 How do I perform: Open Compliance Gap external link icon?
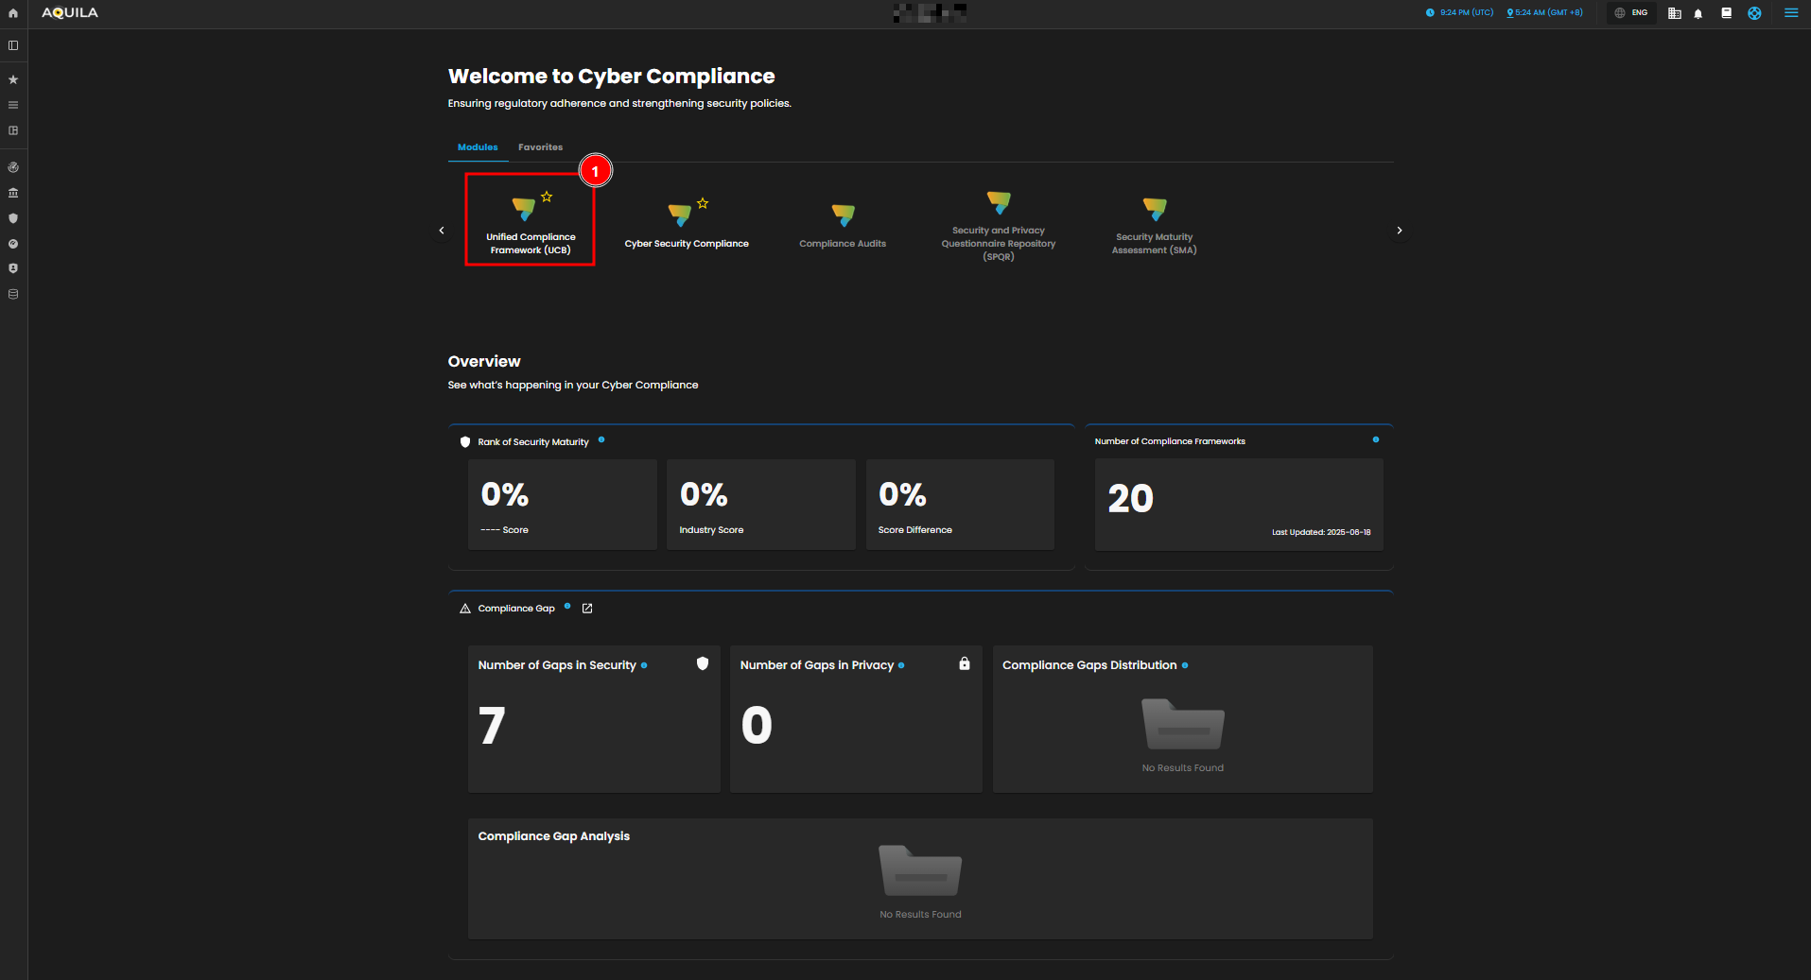587,609
